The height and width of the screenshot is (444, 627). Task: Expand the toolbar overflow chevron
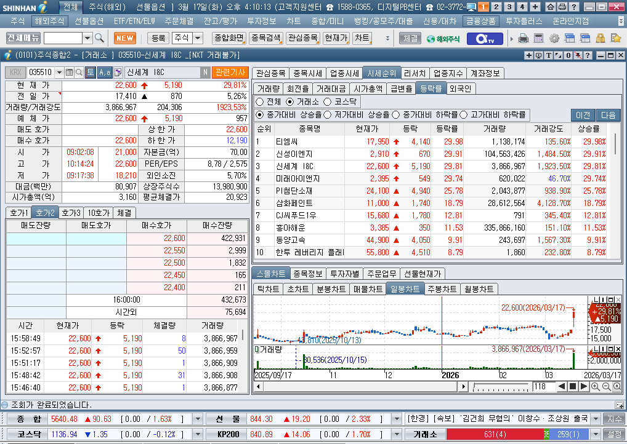(x=387, y=38)
